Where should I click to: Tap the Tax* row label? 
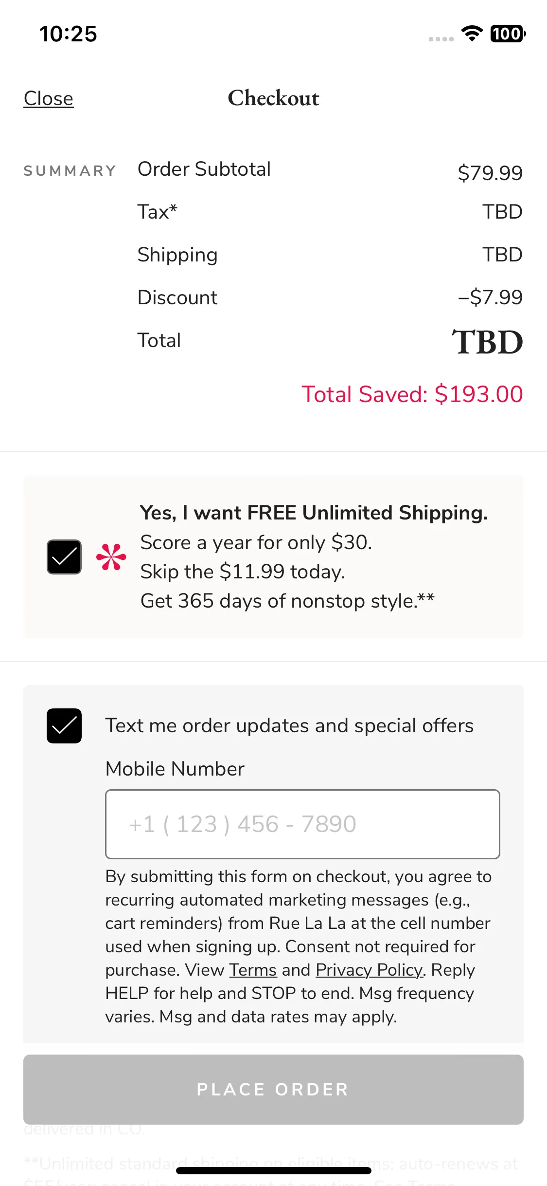(158, 212)
